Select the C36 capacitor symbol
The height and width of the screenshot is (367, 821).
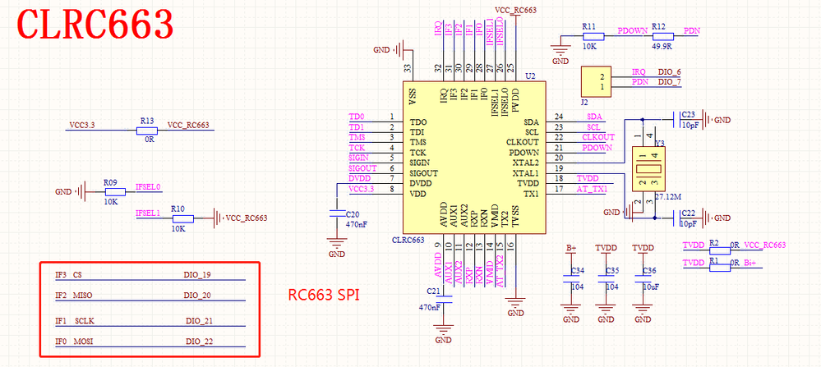(643, 278)
